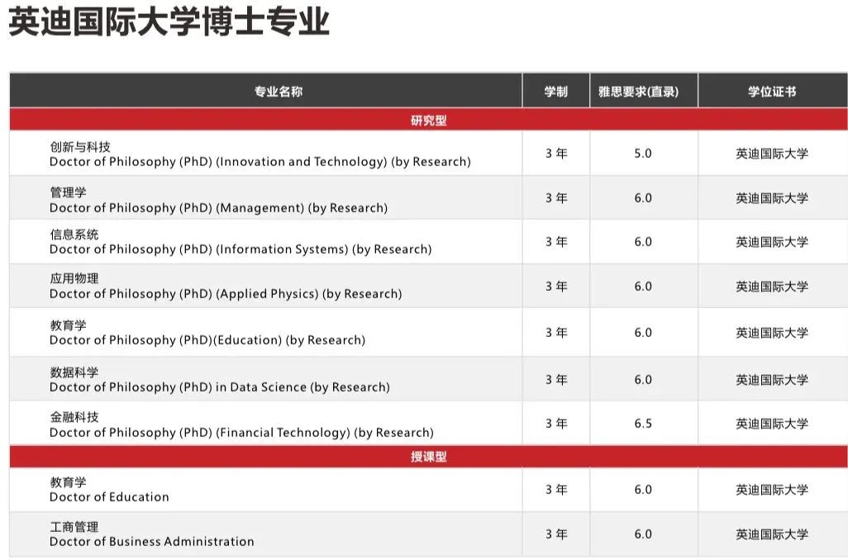Click the 6.0 IELTS score for 信息系统
The height and width of the screenshot is (560, 848).
click(643, 242)
